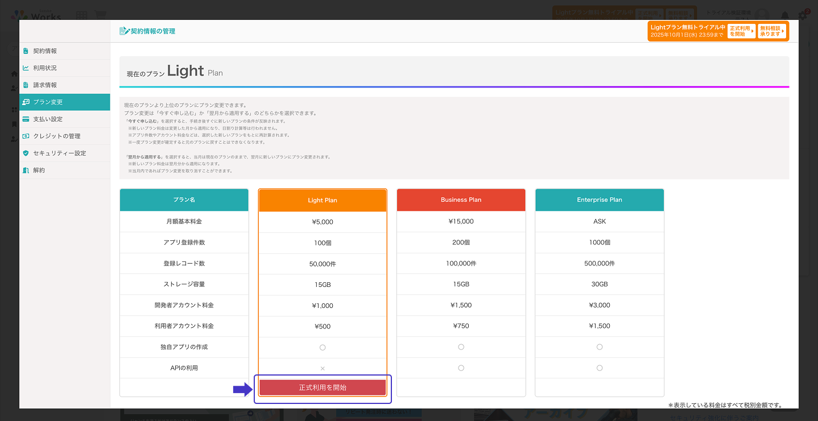
Task: Select the Business Plan column header
Action: point(461,200)
